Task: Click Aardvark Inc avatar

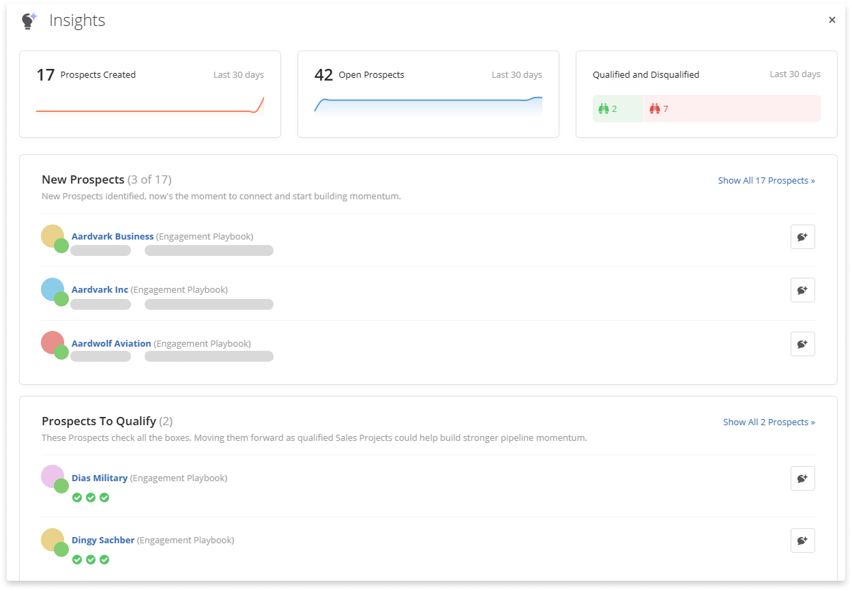Action: point(53,289)
